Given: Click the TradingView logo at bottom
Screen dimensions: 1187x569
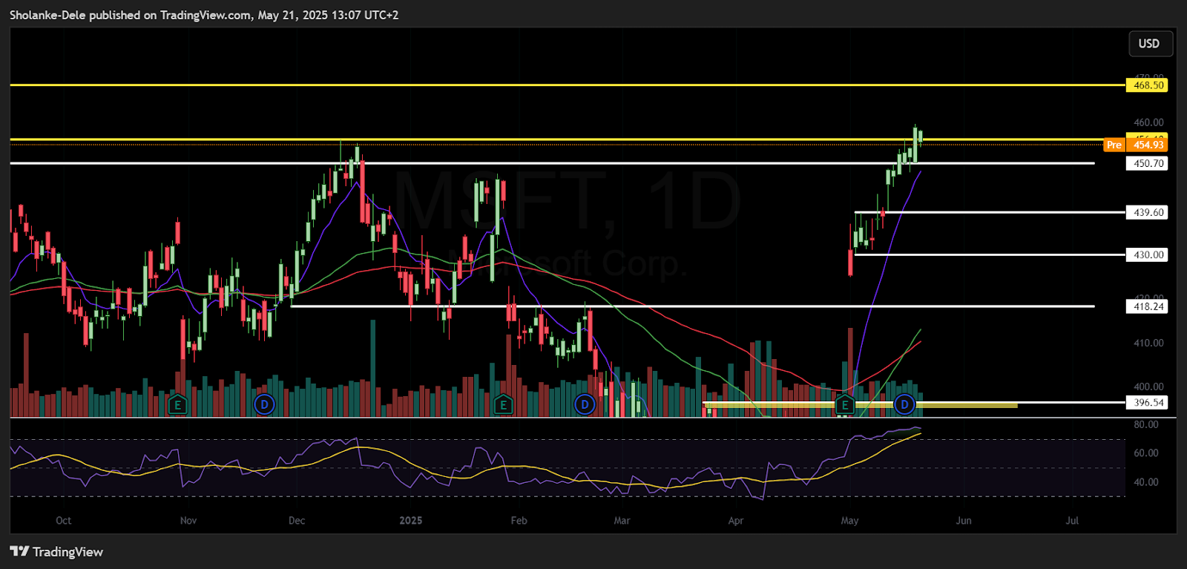Looking at the screenshot, I should [56, 552].
